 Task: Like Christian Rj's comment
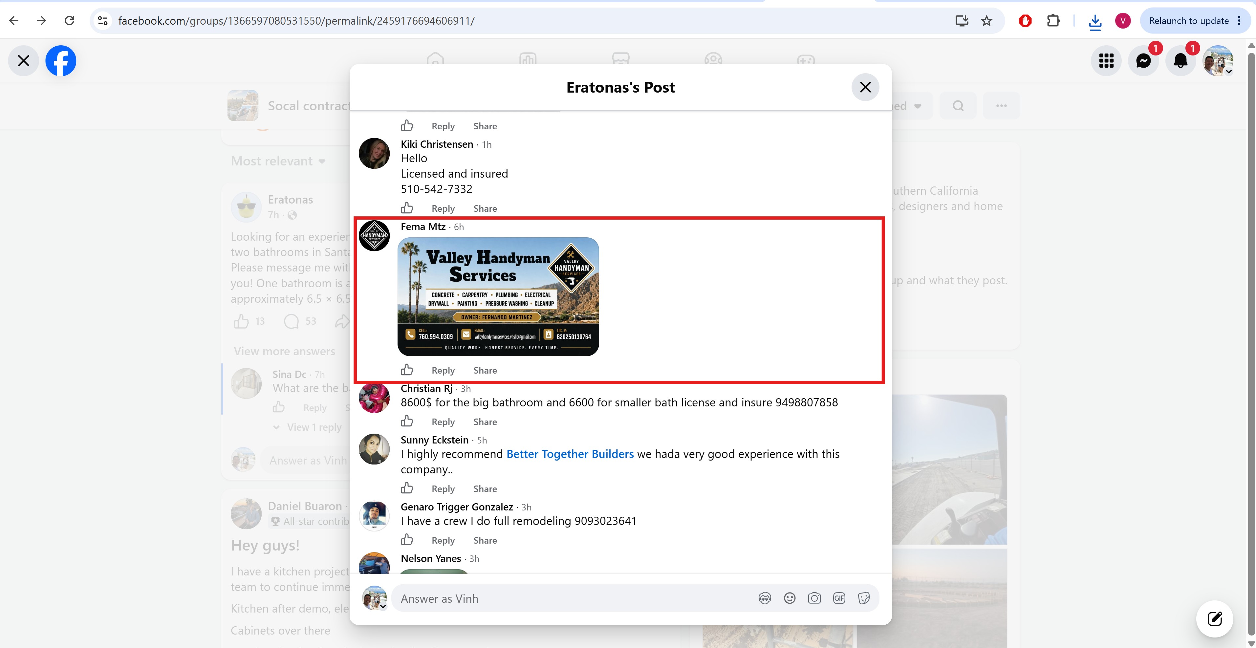pyautogui.click(x=407, y=421)
